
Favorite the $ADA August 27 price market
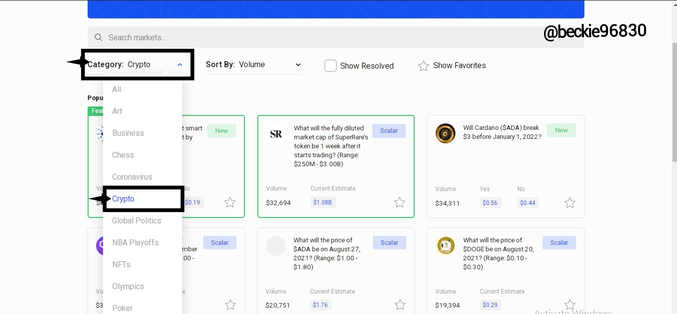coord(400,305)
